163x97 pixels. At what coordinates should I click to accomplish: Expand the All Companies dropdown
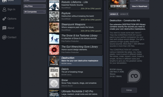click(x=35, y=12)
